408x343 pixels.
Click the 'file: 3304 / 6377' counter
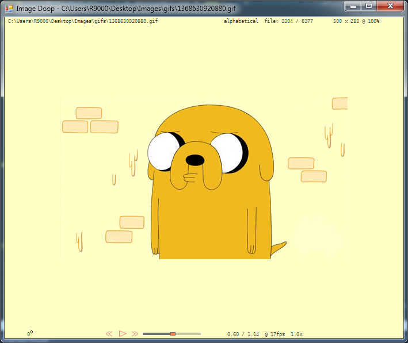[x=288, y=21]
